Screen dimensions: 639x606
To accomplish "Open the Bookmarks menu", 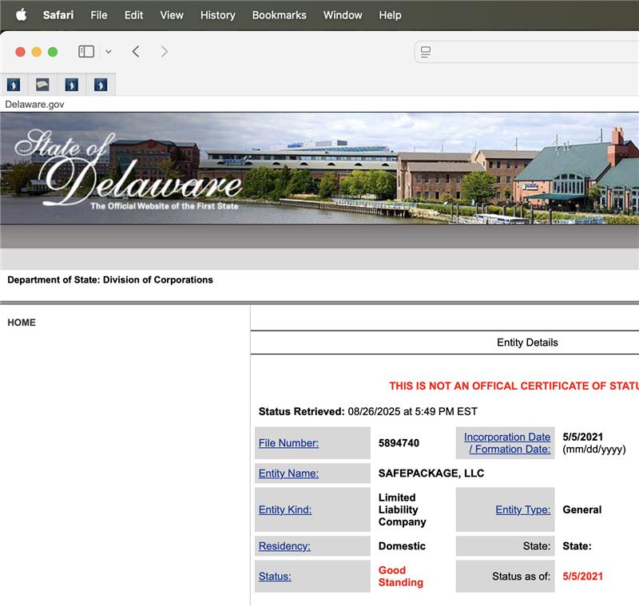I will point(279,14).
